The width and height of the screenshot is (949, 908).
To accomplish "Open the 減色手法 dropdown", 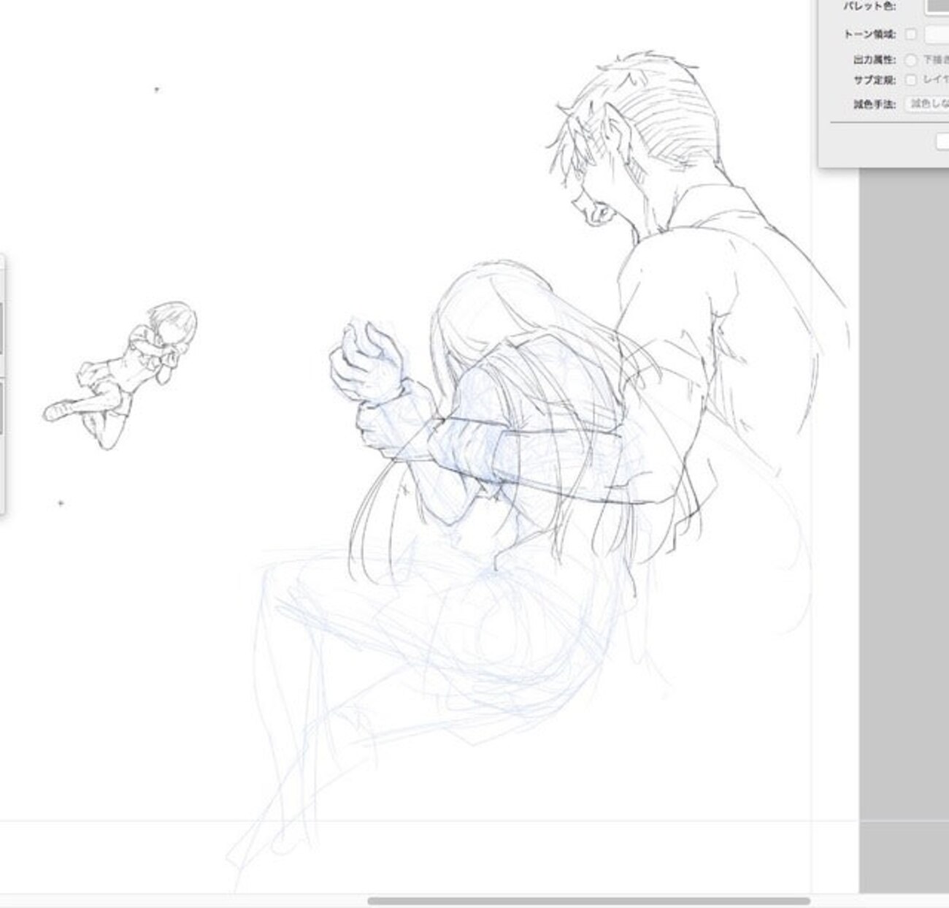I will point(927,104).
